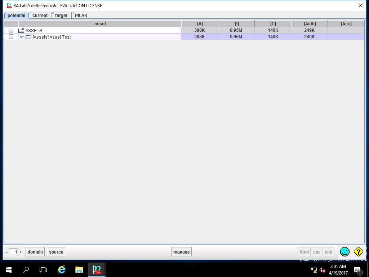369x277 pixels.
Task: Select 249K cell in Asset Test row
Action: click(x=310, y=37)
